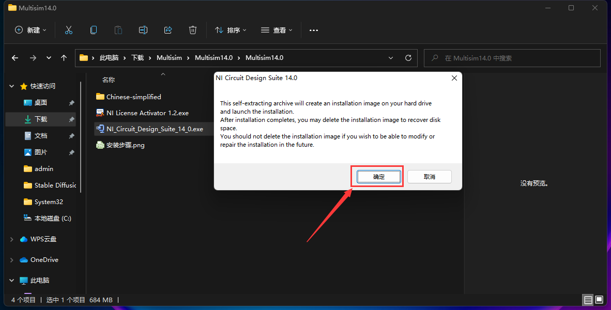Click the Copy icon in toolbar
Viewport: 611px width, 310px height.
point(94,30)
